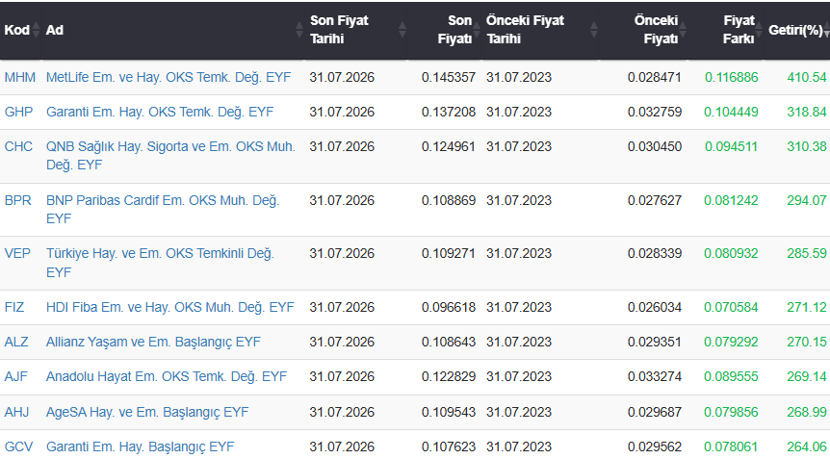
Task: Click price difference 0.070584
Action: click(731, 307)
